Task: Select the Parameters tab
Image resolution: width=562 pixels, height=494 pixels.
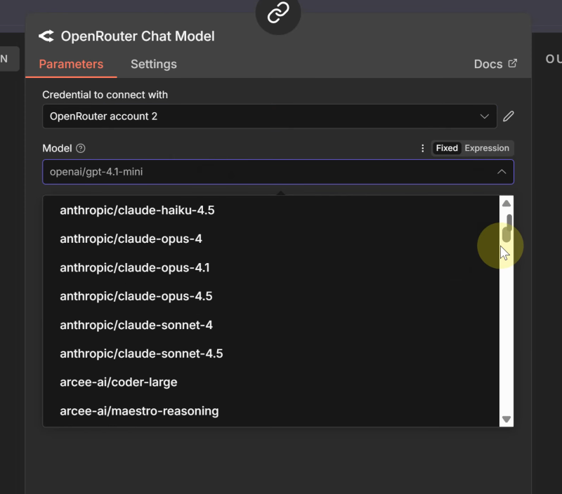Action: 71,64
